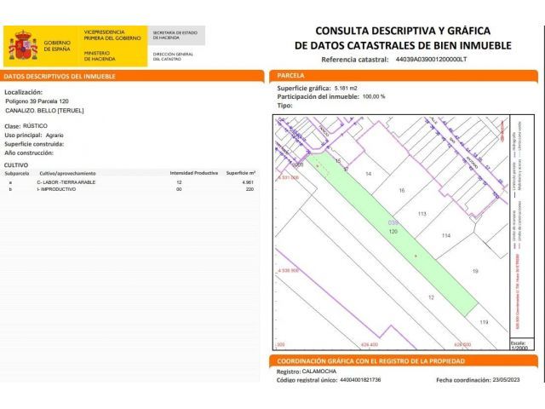Image resolution: width=545 pixels, height=409 pixels.
Task: Click the 'PARCELA' section header
Action: 404,76
